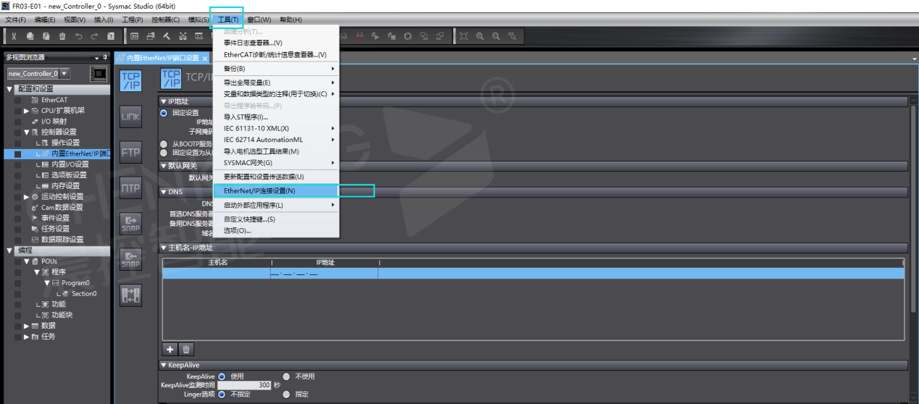Collapse the 编程 section

(9, 250)
